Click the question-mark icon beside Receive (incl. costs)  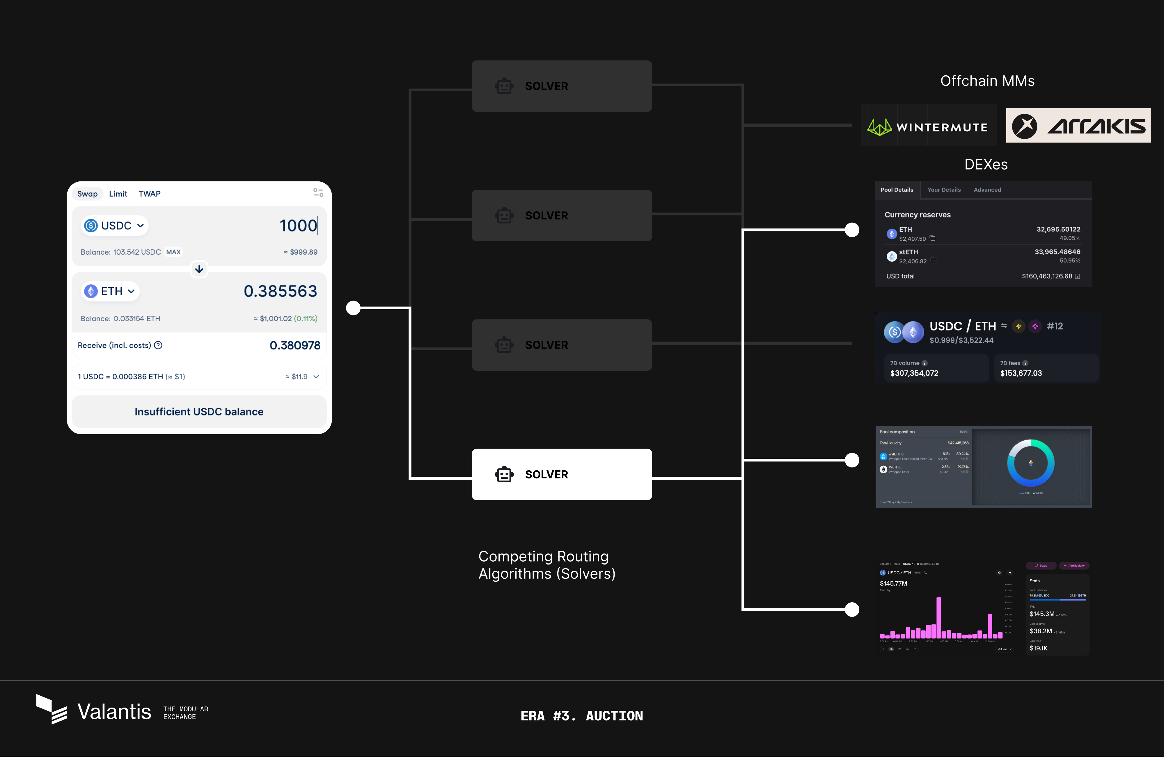point(158,345)
